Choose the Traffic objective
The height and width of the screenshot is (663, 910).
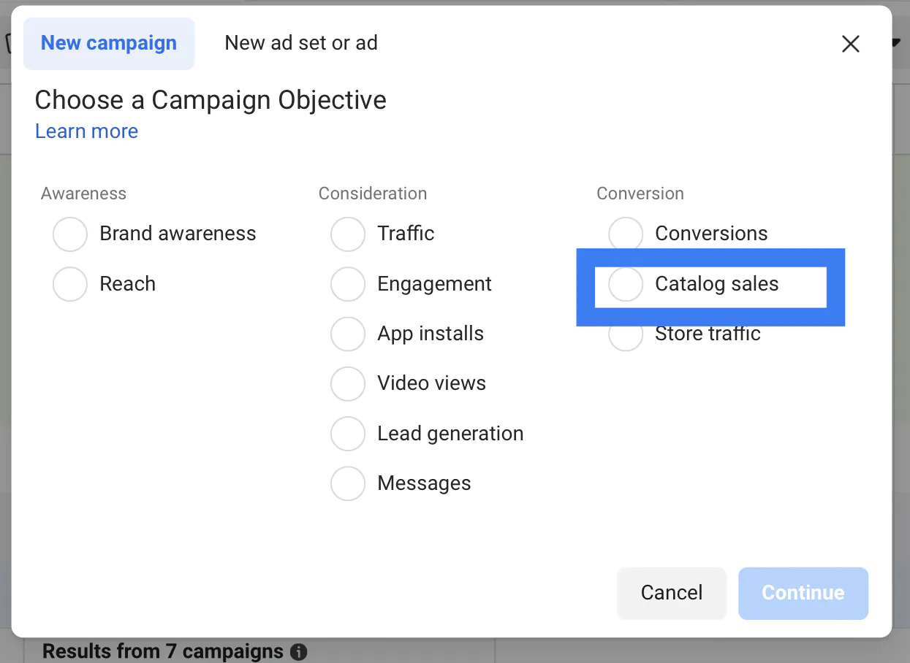(348, 234)
